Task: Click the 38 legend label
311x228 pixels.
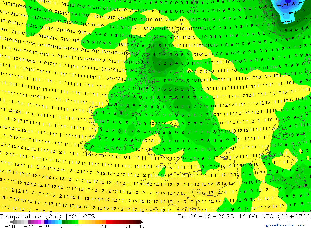Action: (127, 226)
